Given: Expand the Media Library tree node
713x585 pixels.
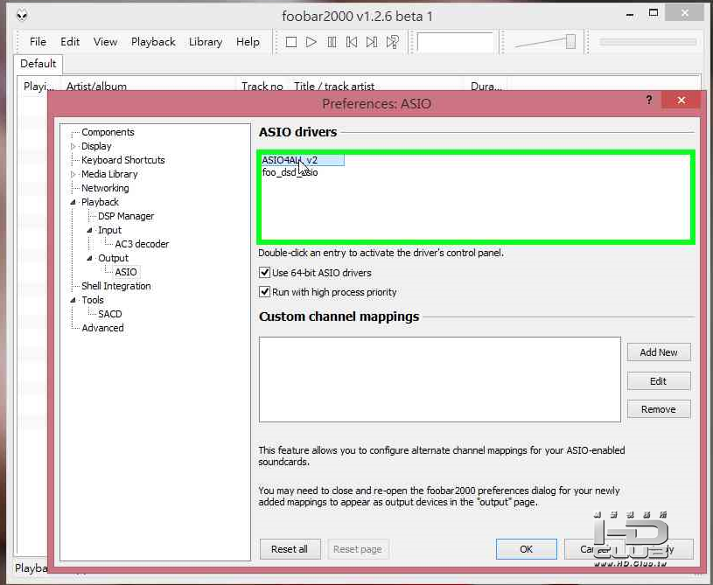Looking at the screenshot, I should pyautogui.click(x=73, y=174).
